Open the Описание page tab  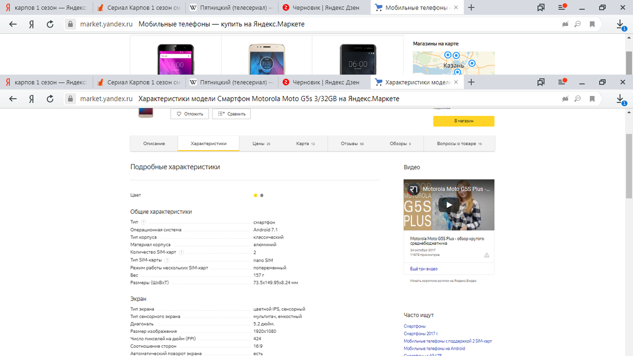click(x=154, y=143)
